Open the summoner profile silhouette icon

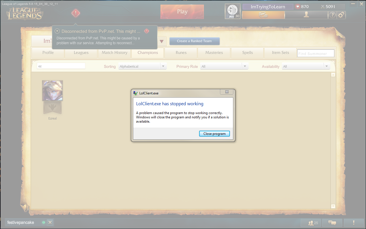tap(306, 15)
